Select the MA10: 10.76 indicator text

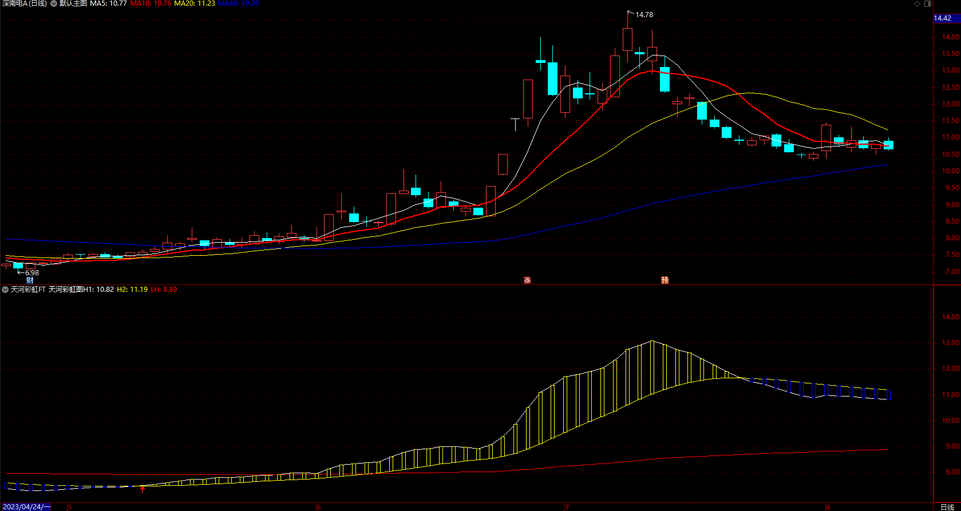click(151, 3)
